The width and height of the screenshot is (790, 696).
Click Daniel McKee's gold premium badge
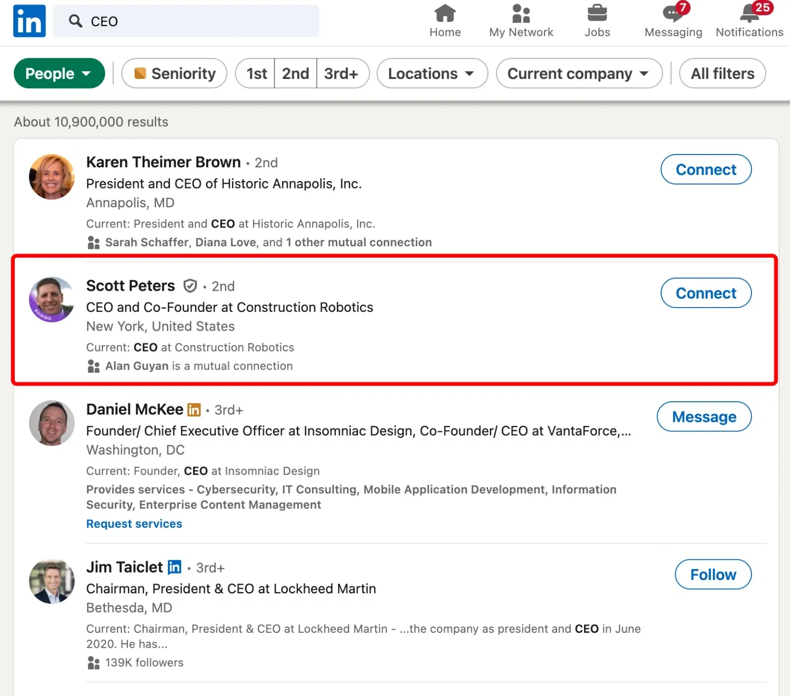pyautogui.click(x=194, y=410)
